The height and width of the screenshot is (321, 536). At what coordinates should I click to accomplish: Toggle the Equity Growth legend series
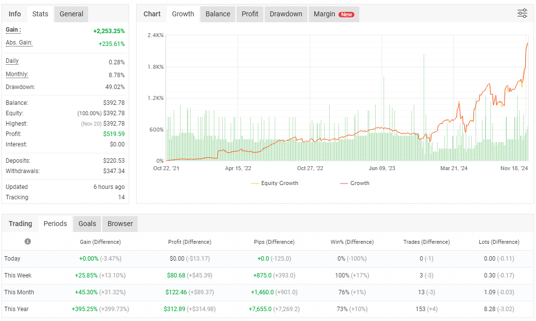tap(275, 183)
